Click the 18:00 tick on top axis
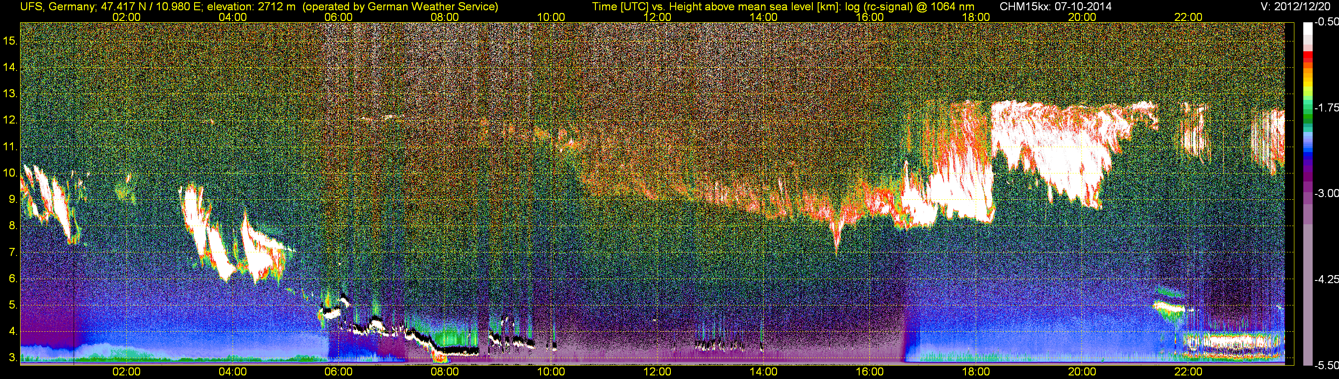The height and width of the screenshot is (379, 1339). 976,17
